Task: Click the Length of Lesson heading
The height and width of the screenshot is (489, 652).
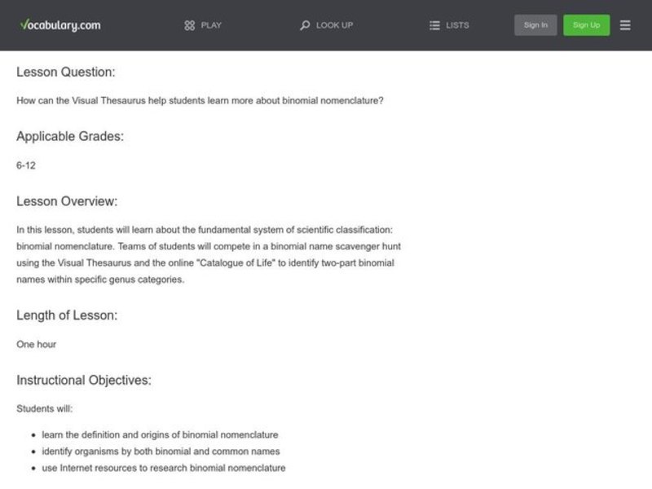Action: [x=65, y=315]
